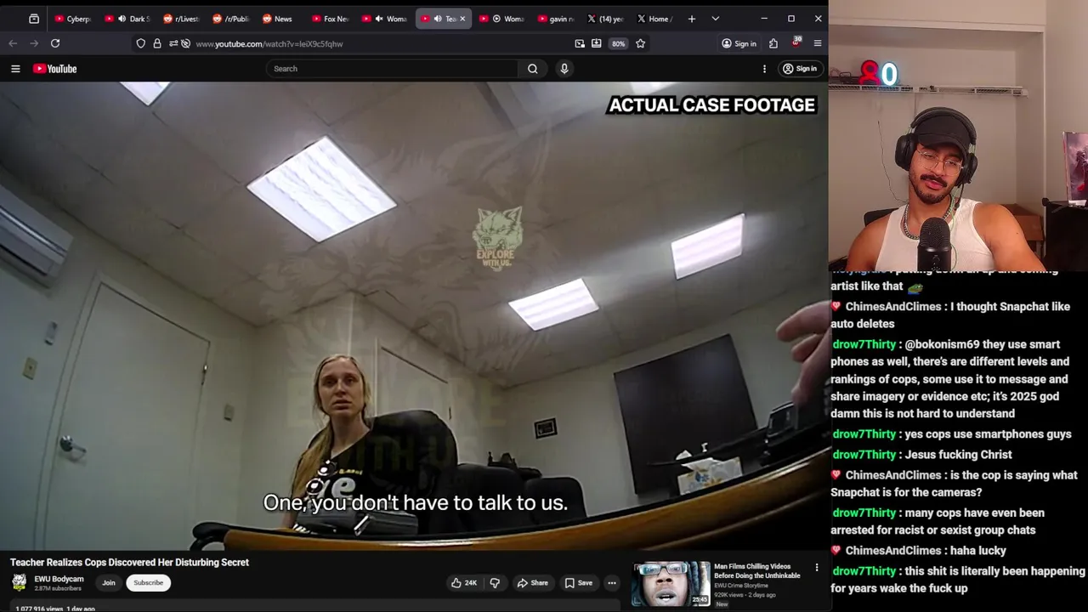Reset the 80% zoom level badge
The width and height of the screenshot is (1088, 612).
(619, 43)
